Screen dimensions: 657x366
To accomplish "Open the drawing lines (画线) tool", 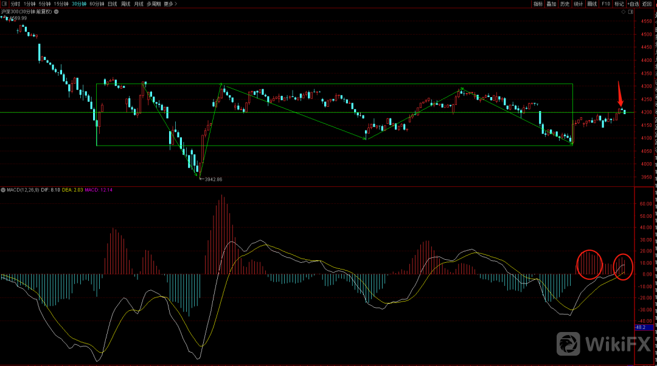I will 592,4.
